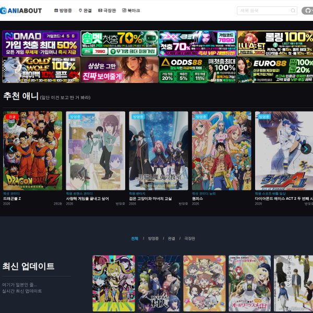Open the 북마크 menu in header
This screenshot has height=313, width=313.
tap(131, 10)
